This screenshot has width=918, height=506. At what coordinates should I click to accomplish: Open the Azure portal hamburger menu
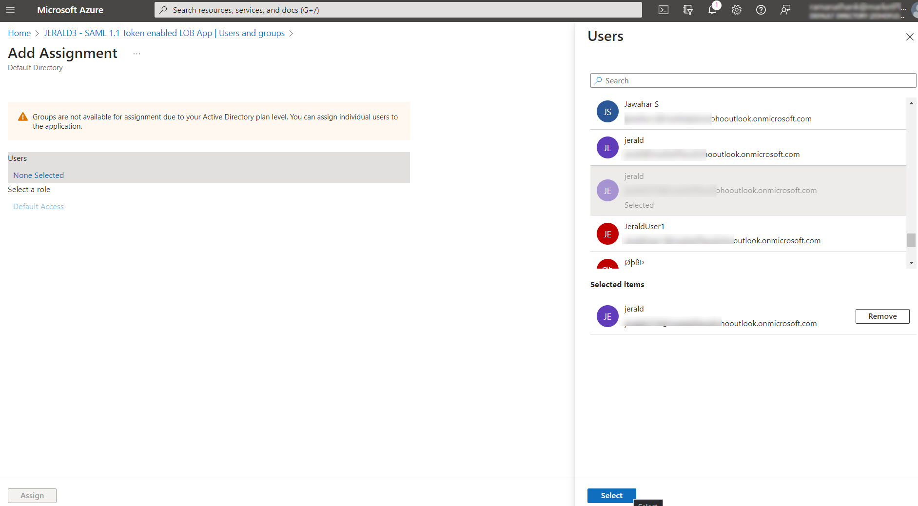point(10,10)
